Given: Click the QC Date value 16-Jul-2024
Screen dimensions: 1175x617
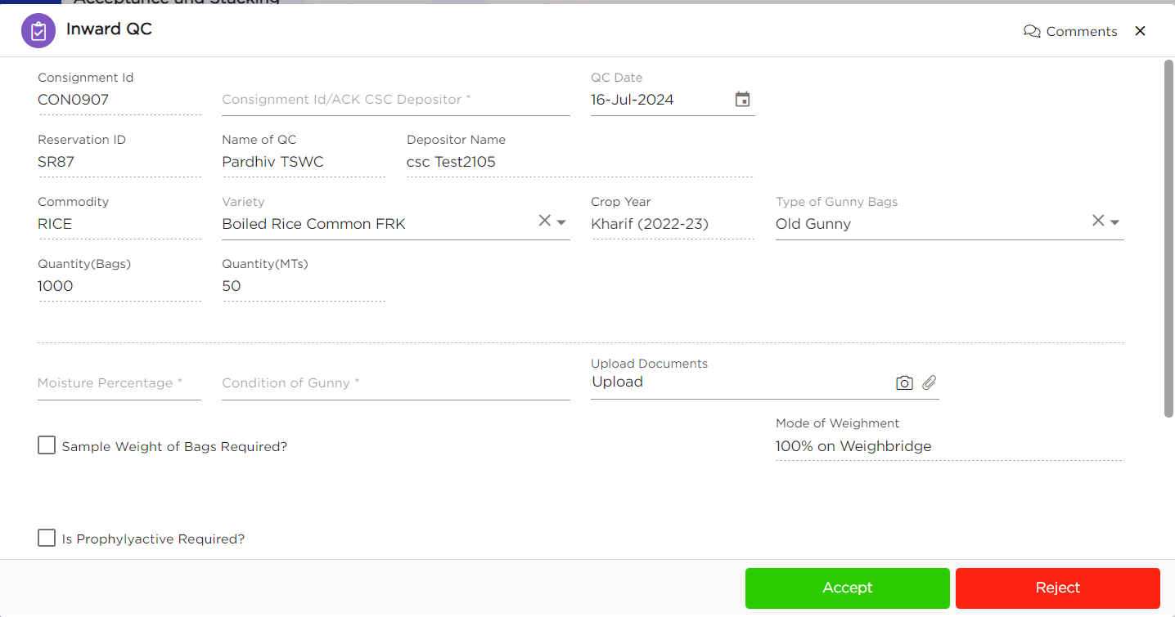Looking at the screenshot, I should point(633,100).
